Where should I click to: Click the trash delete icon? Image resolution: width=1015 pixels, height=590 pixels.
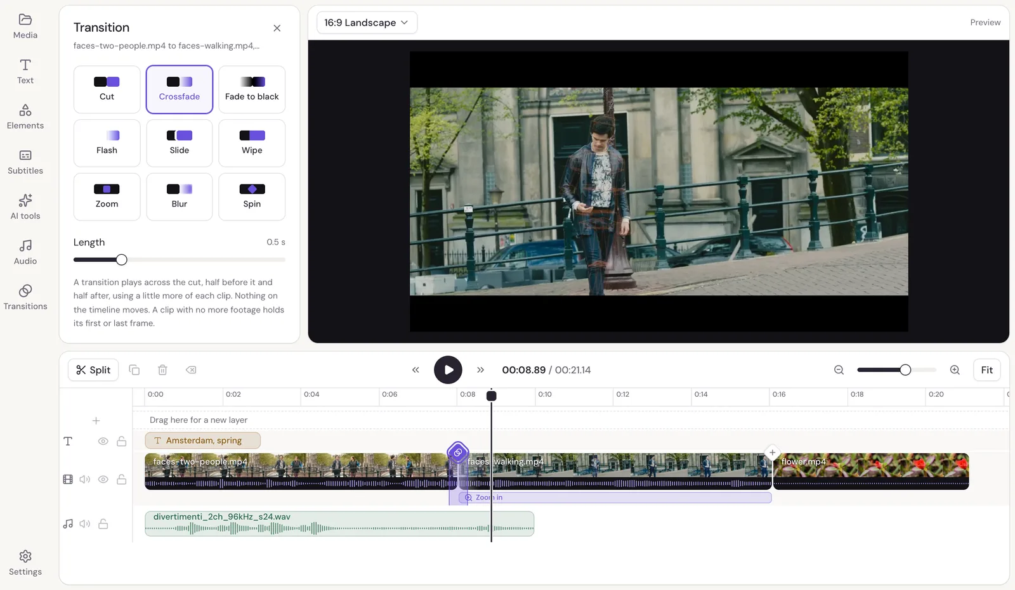(162, 370)
